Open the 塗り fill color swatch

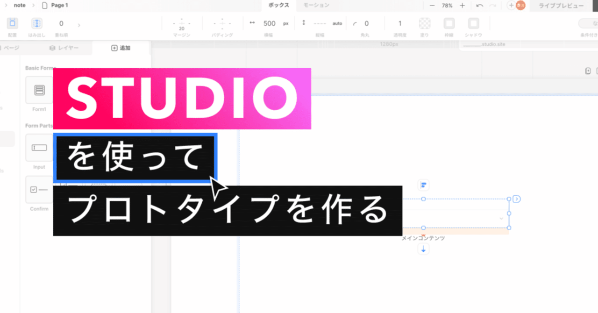425,23
